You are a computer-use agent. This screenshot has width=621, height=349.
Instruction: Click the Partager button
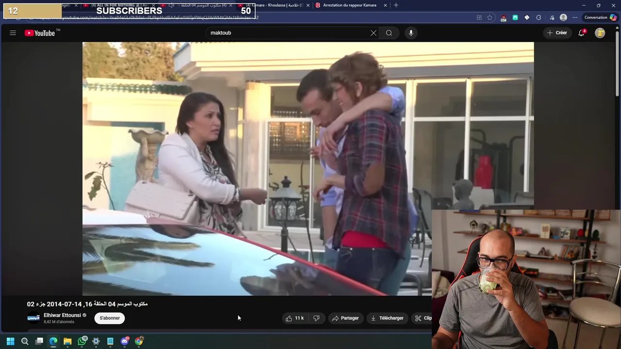coord(345,318)
